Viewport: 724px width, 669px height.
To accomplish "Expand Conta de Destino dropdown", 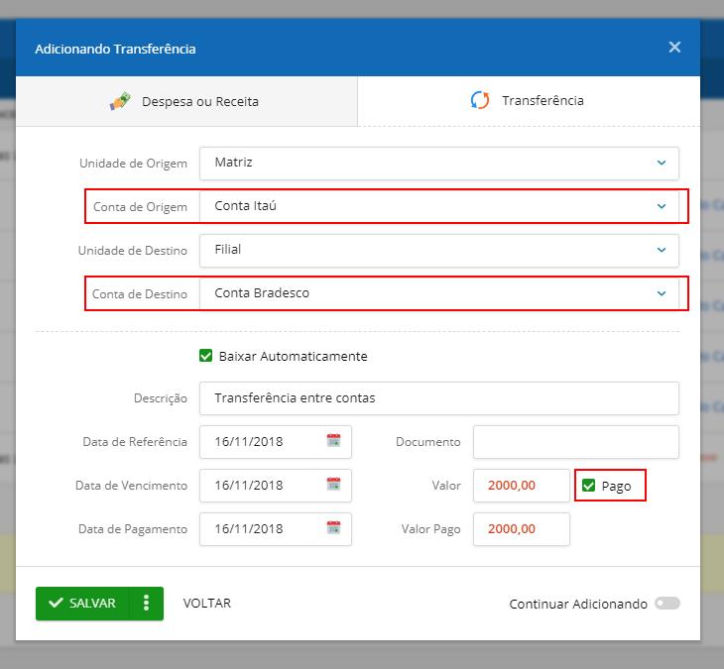I will [438, 293].
